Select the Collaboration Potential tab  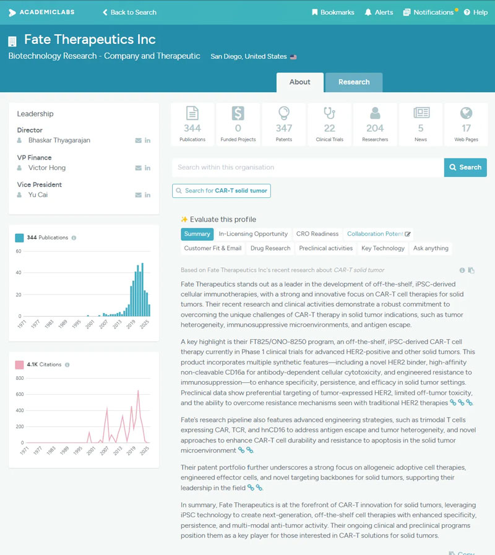click(x=378, y=234)
